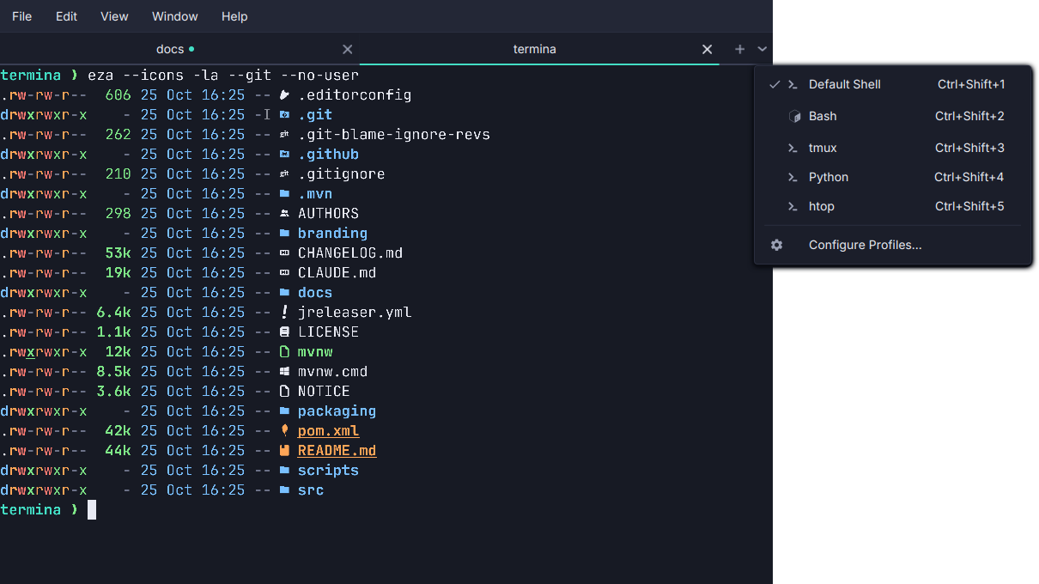Add a new terminal tab with plus
Screen dimensions: 1039x584
(739, 49)
